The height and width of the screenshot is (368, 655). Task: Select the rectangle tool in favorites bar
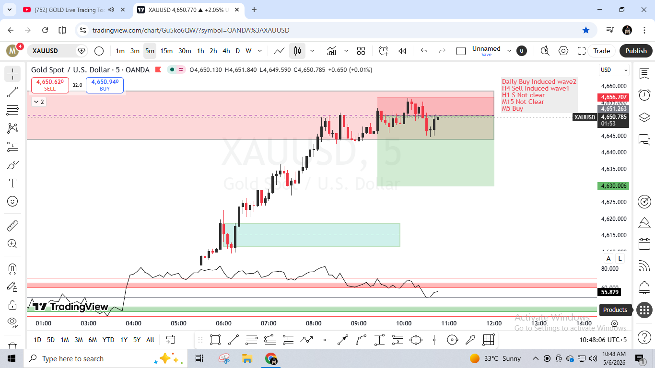(x=215, y=340)
